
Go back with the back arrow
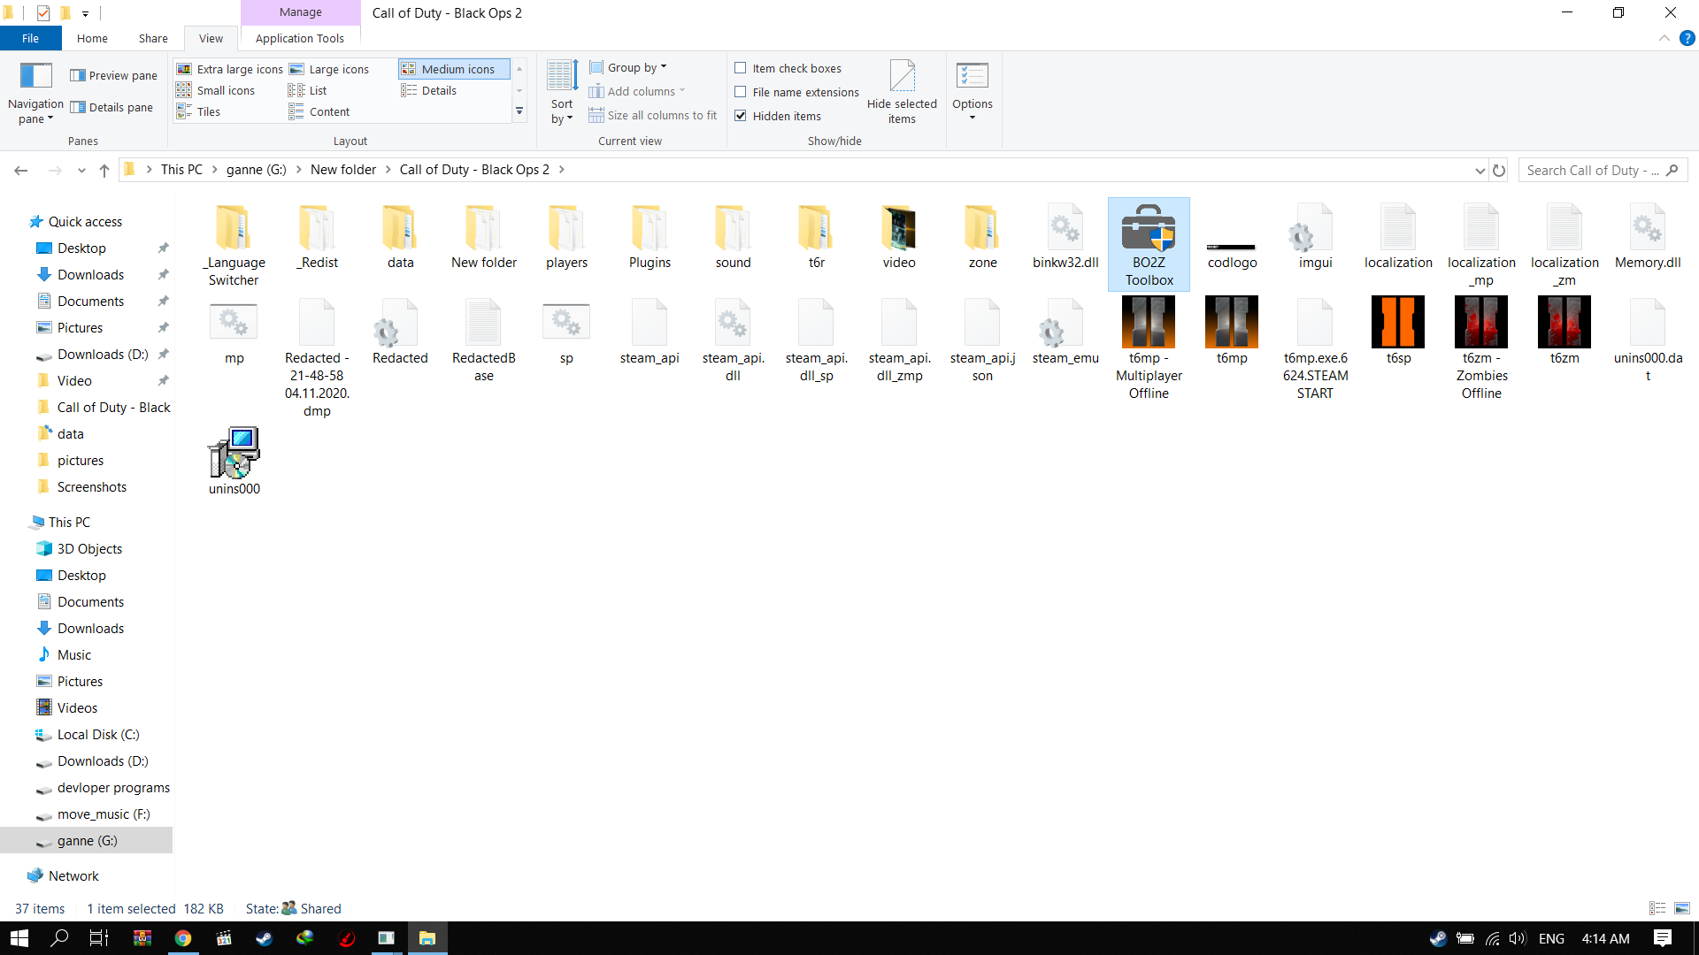coord(21,171)
